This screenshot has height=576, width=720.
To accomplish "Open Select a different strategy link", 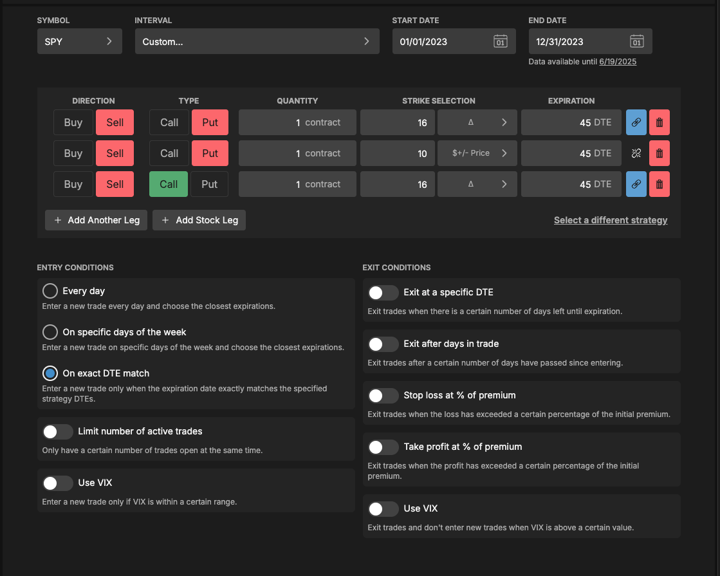I will coord(610,220).
